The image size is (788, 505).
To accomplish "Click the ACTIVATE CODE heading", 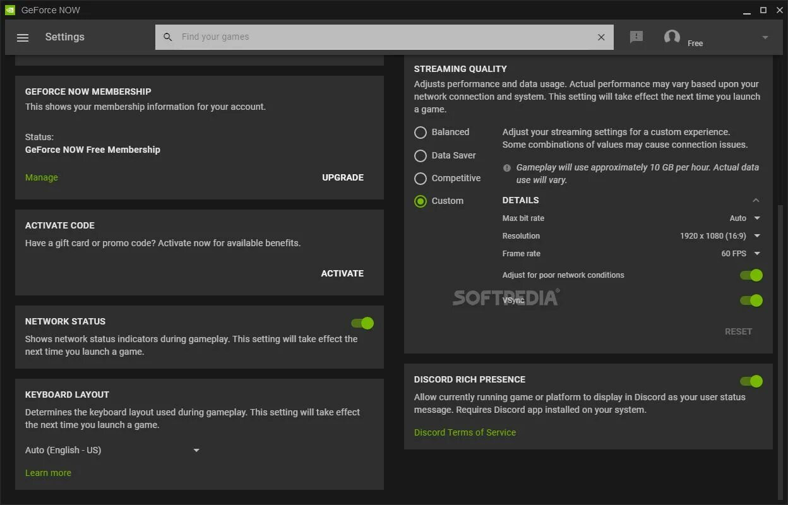I will (x=60, y=225).
